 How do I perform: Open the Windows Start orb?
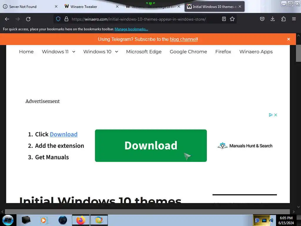click(8, 220)
